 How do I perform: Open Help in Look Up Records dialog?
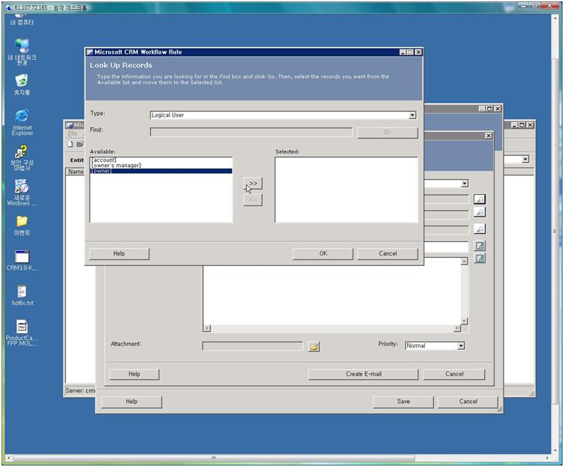119,253
